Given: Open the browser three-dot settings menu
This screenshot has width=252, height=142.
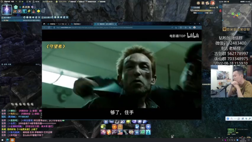Looking at the screenshot, I should click(199, 27).
